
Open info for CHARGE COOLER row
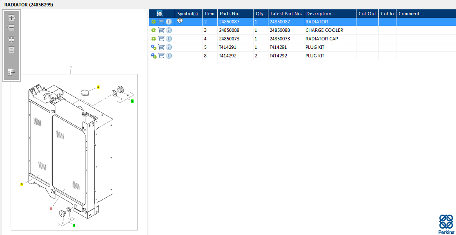[169, 30]
